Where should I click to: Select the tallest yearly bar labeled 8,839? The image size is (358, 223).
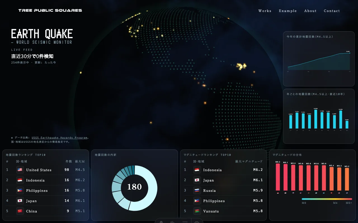tap(316, 119)
